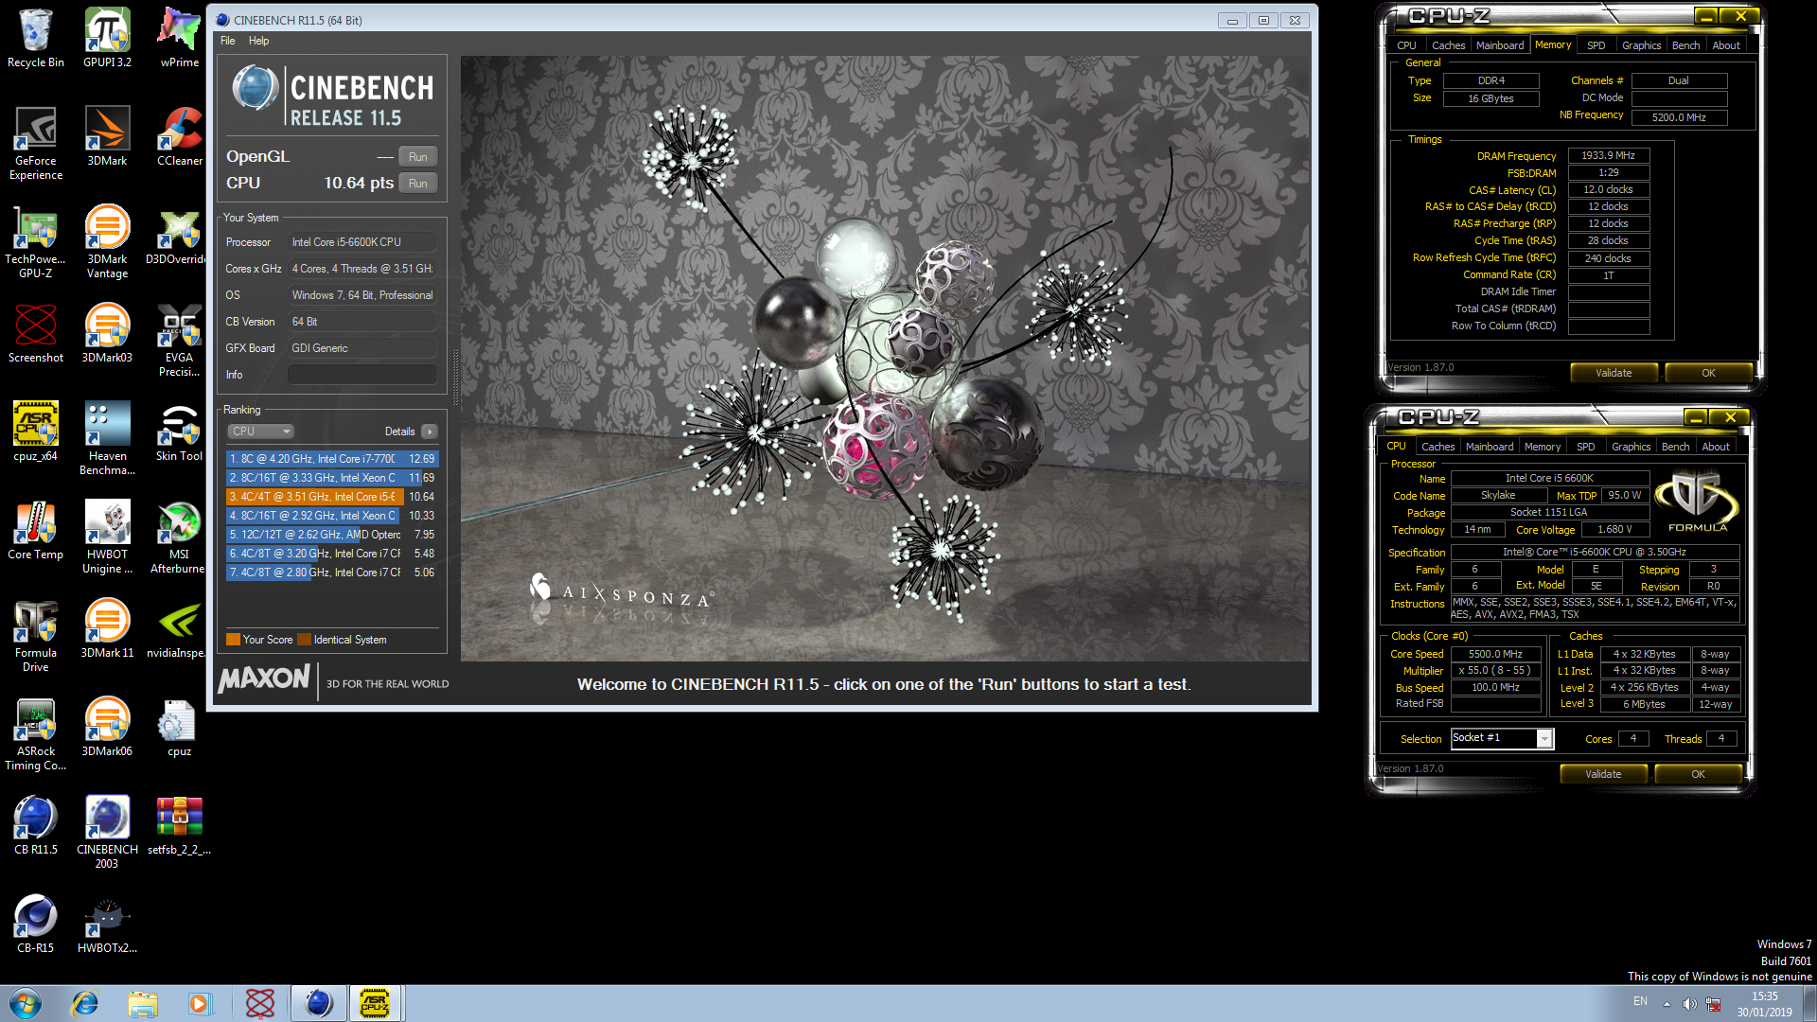The width and height of the screenshot is (1817, 1022).
Task: Select ranking entry 4C/4T 3.51 GHz 10.64
Action: point(331,496)
